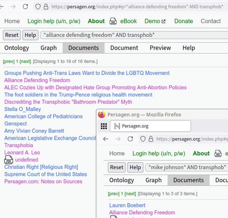This screenshot has width=228, height=218.
Task: Open The foot soldiers in the Trump-Pence link
Action: point(78,95)
